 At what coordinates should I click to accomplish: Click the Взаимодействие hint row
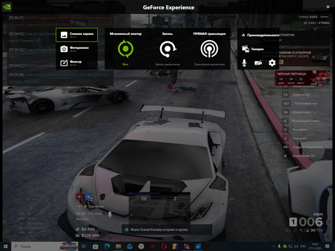point(301,120)
